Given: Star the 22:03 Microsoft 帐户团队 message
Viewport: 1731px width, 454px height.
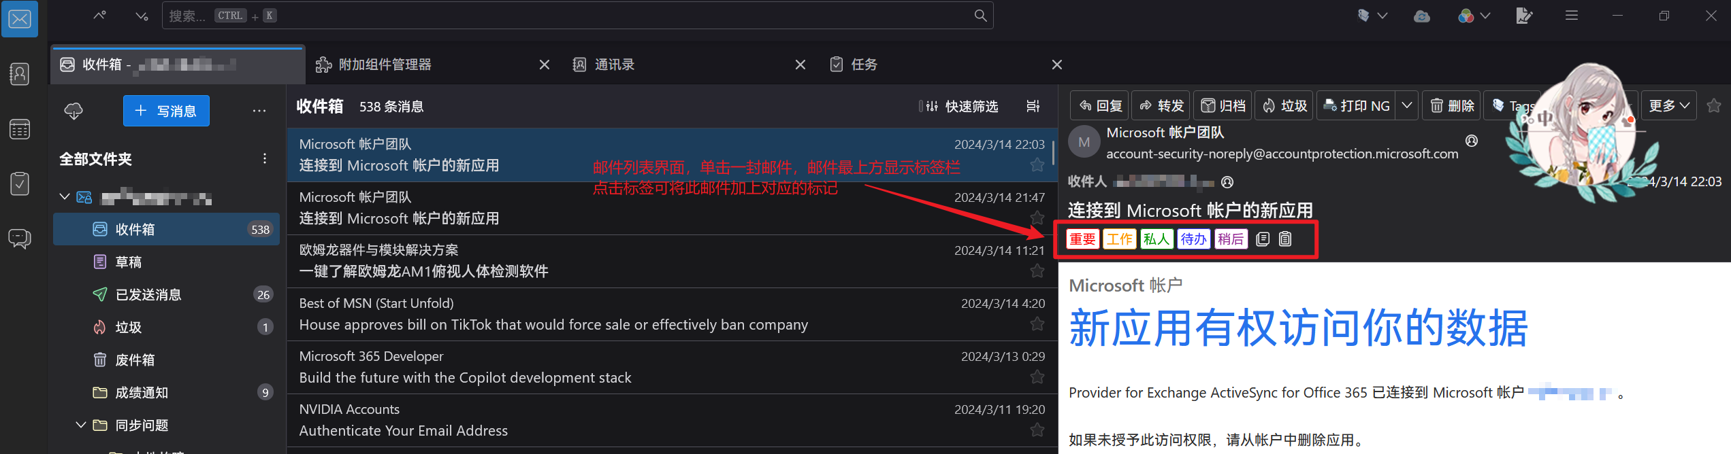Looking at the screenshot, I should click(x=1037, y=164).
